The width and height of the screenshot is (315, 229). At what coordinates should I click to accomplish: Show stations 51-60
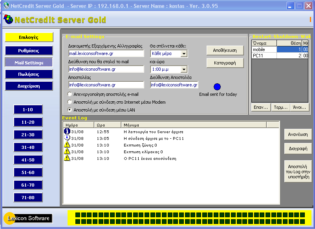tap(28, 172)
